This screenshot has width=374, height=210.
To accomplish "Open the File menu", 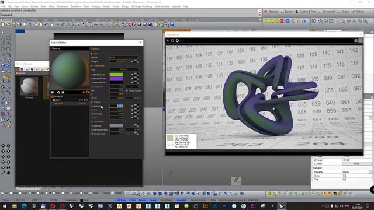I will point(3,6).
